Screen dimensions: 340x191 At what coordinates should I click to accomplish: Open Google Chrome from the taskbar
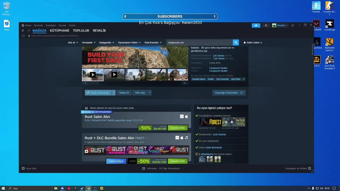[88, 188]
